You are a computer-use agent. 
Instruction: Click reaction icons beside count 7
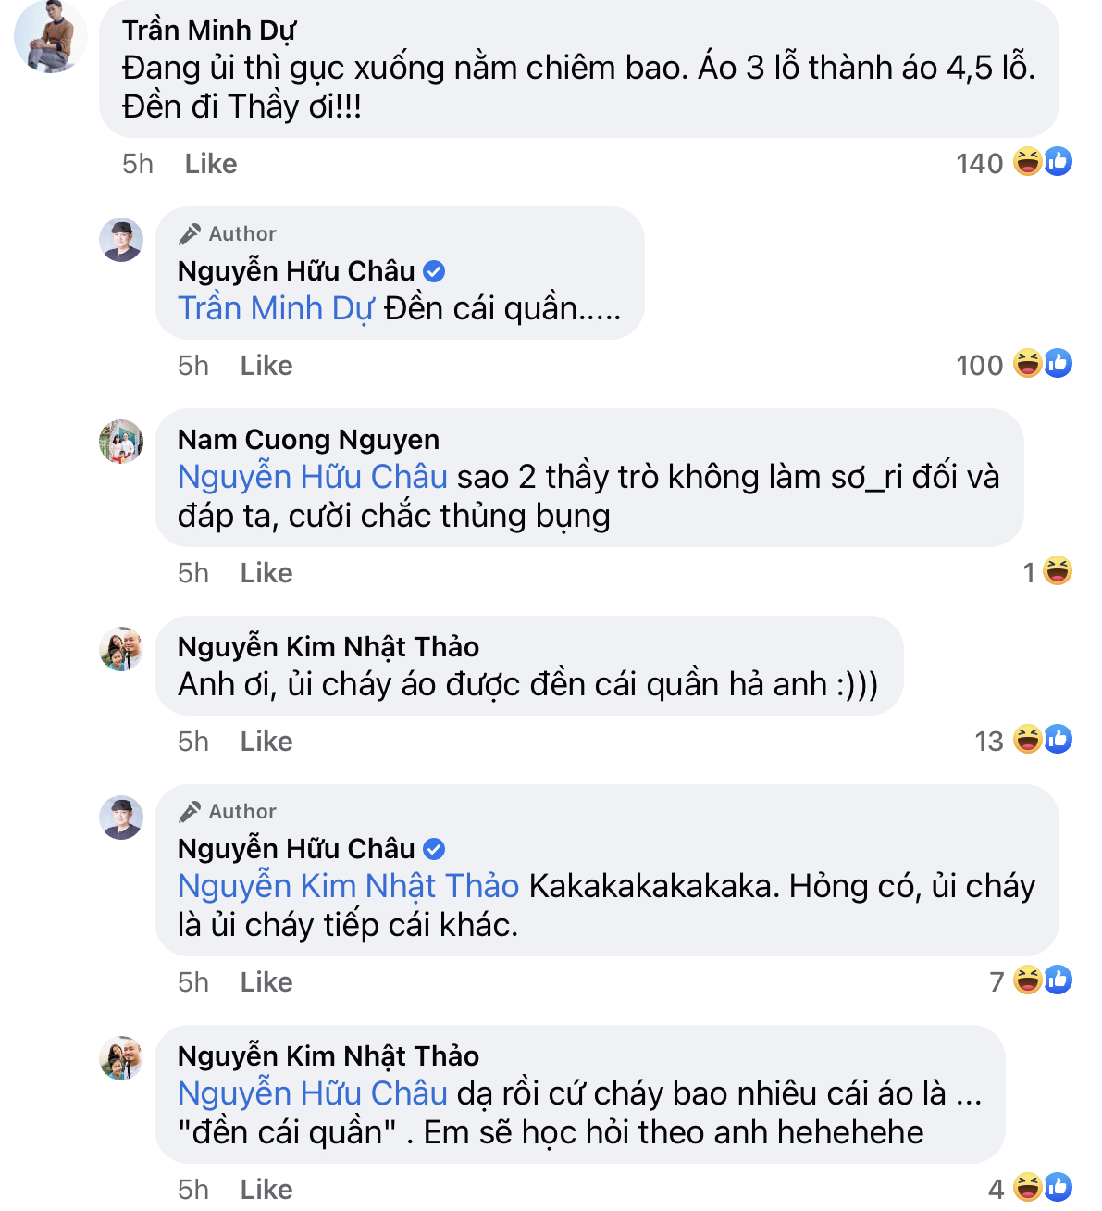click(1043, 980)
